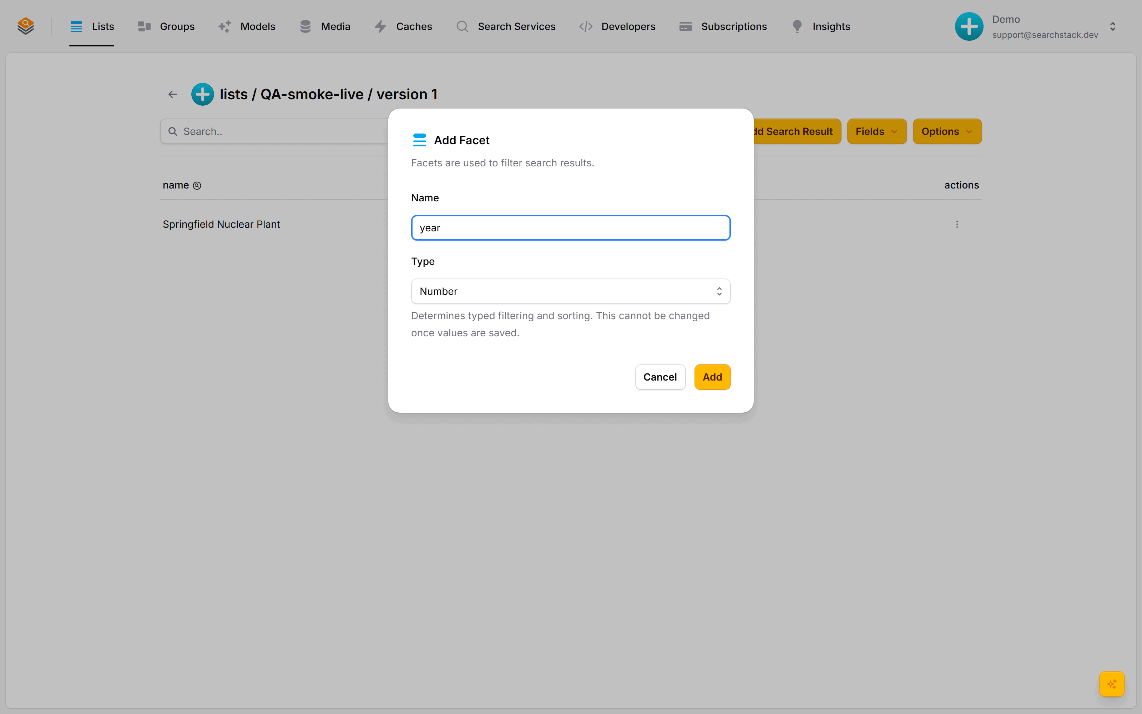Click the Groups icon in the navbar
The image size is (1142, 714).
144,26
